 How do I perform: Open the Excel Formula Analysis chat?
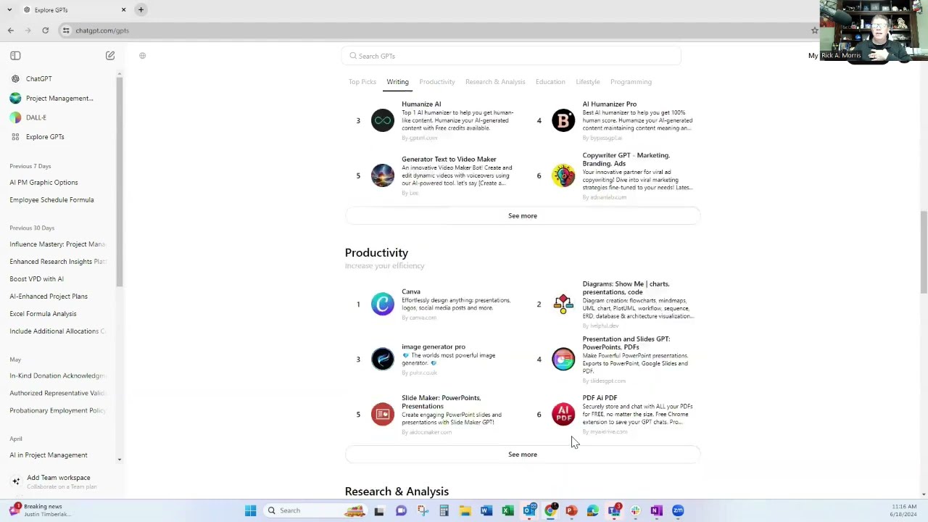43,314
